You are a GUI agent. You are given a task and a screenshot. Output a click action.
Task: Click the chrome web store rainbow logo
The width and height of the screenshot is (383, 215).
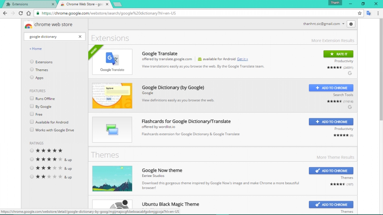tap(28, 25)
